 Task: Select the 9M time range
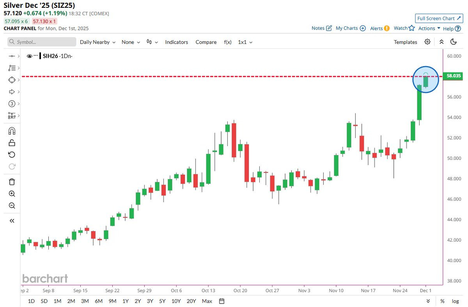click(112, 301)
